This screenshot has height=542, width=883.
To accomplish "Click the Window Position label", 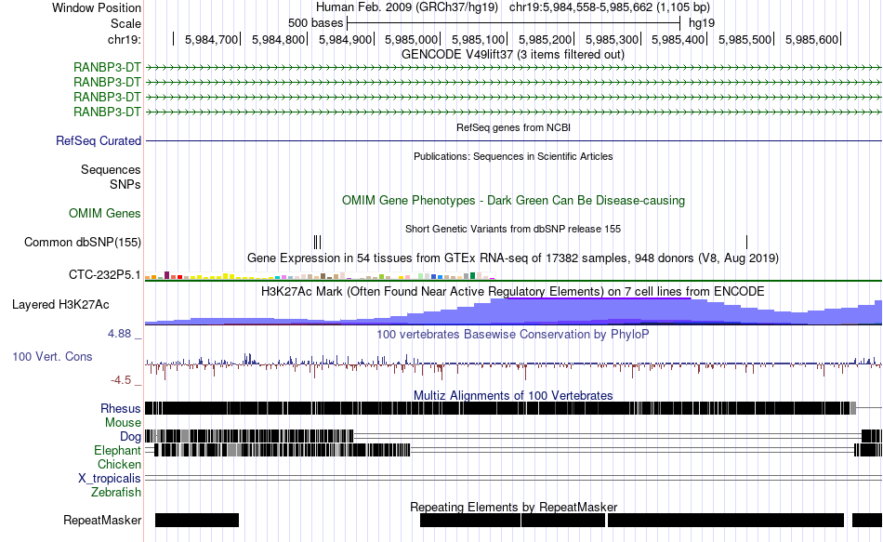I will [x=97, y=7].
